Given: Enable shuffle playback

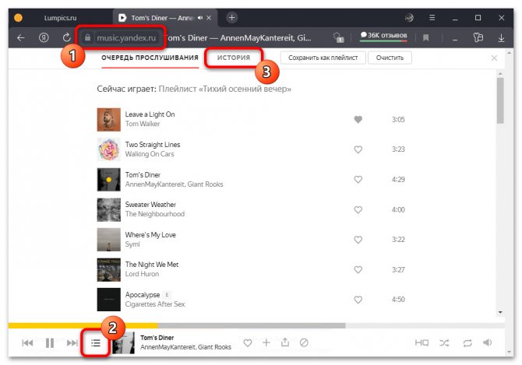Looking at the screenshot, I should pos(444,342).
